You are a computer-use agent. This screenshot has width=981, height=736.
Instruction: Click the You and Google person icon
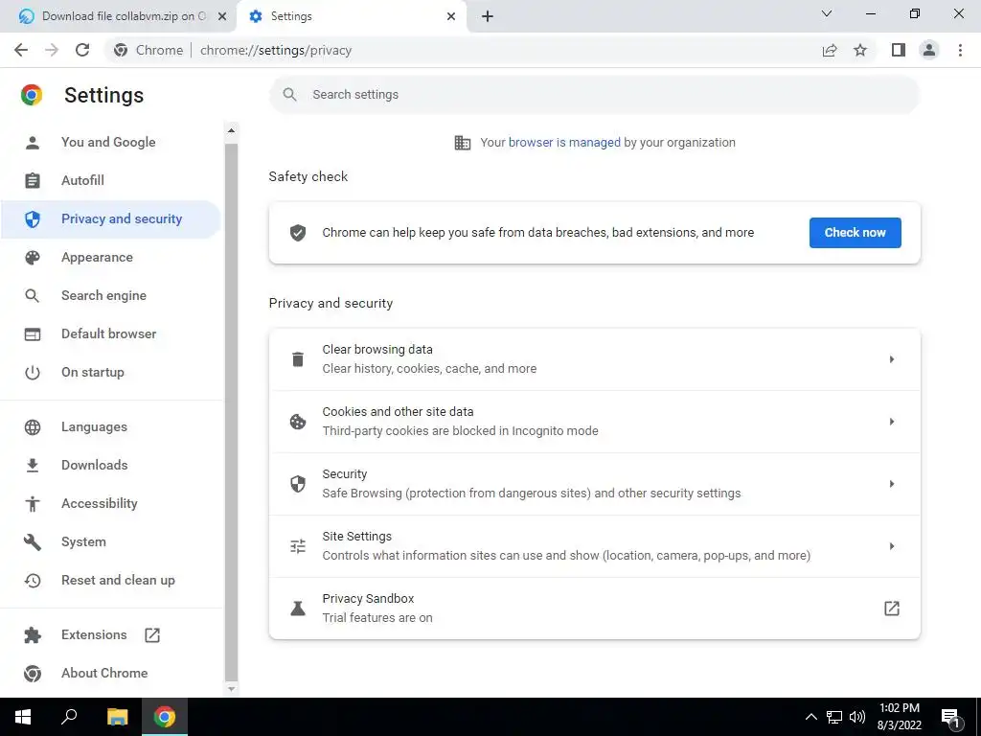[x=33, y=142]
